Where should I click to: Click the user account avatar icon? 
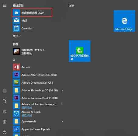pyautogui.click(x=5, y=91)
